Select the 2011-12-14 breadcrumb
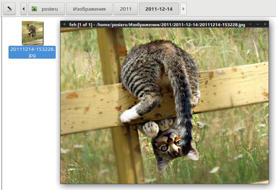 point(159,9)
